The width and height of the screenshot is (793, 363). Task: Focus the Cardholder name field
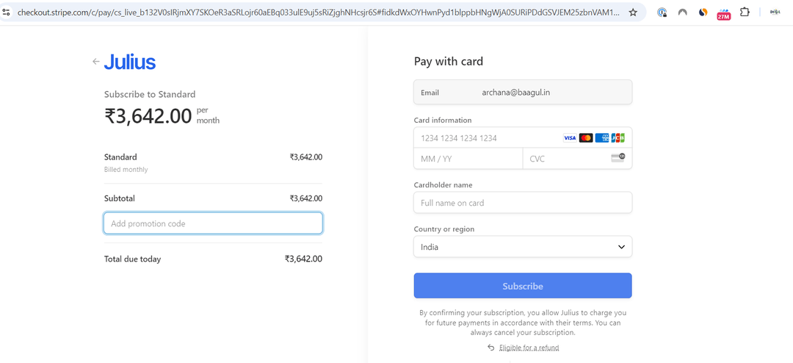[x=523, y=203]
